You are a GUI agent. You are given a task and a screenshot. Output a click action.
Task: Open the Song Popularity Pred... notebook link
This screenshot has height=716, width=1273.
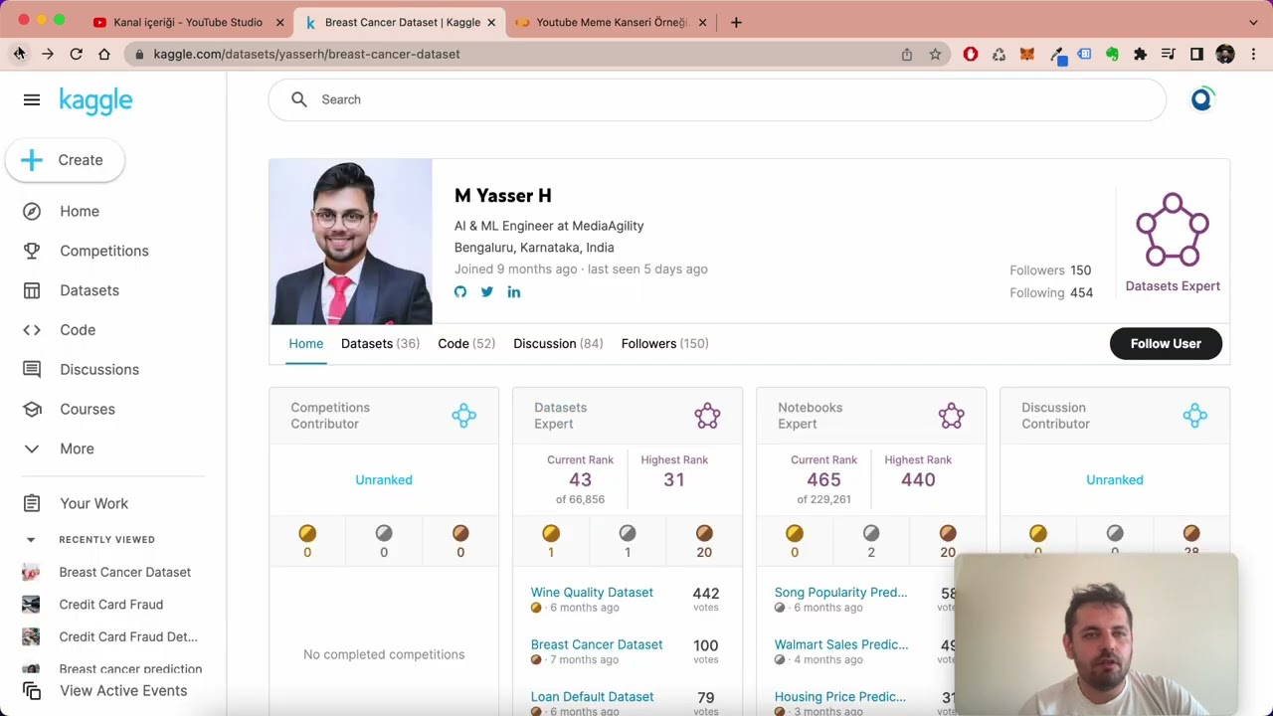pos(841,593)
